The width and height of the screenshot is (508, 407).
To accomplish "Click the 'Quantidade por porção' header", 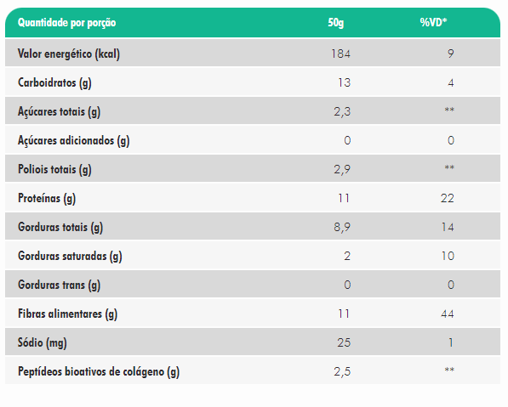I will (x=66, y=23).
